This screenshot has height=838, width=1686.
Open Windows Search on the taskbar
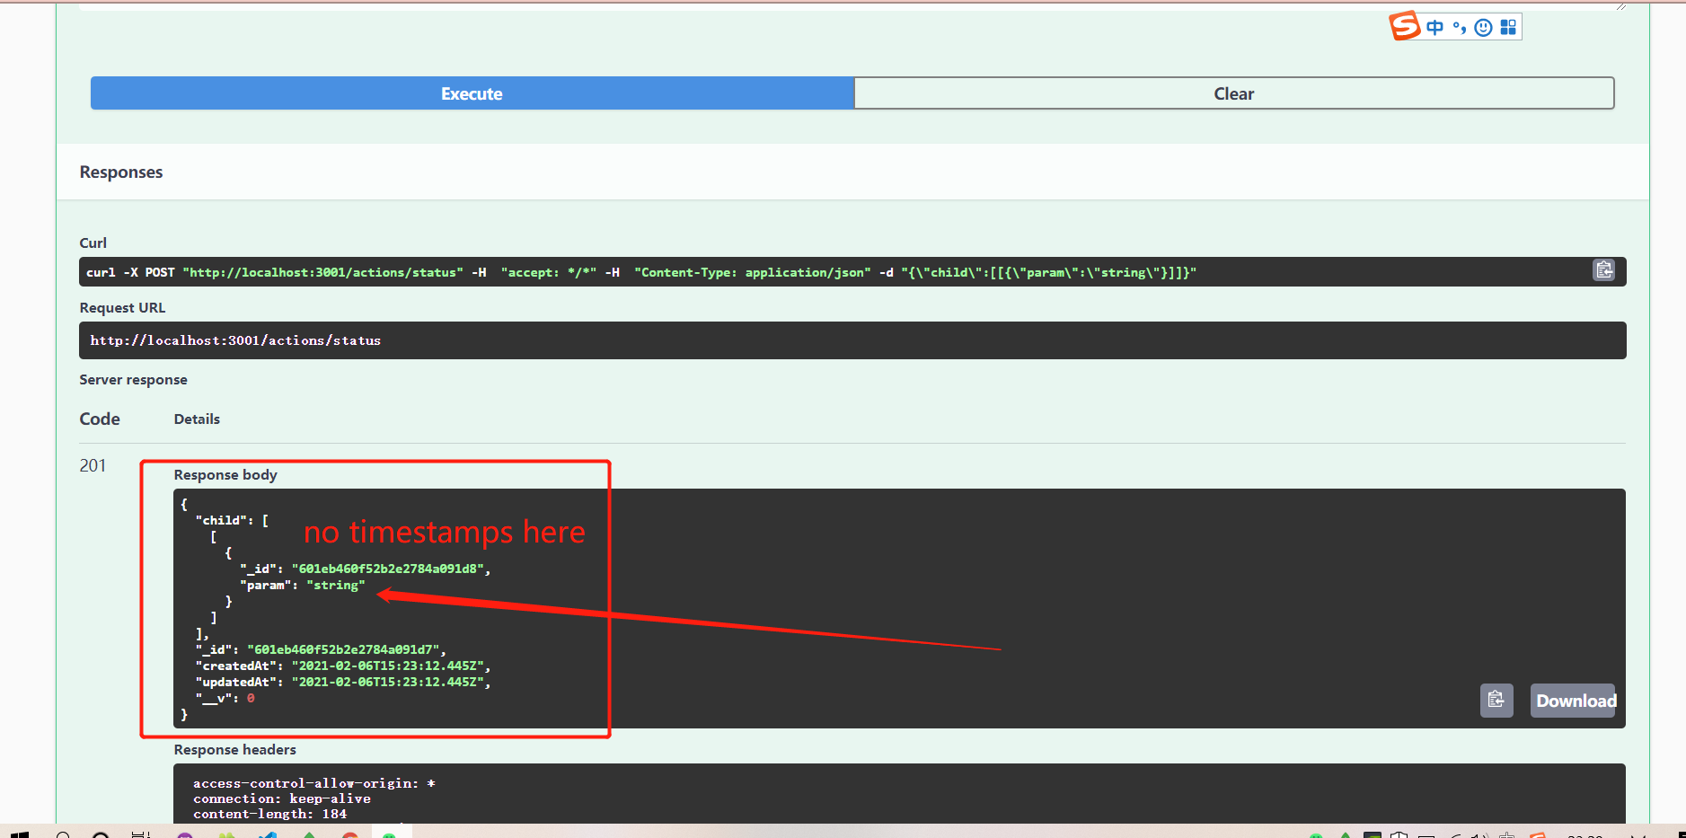[x=63, y=834]
